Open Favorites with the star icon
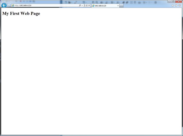Image resolution: width=183 pixels, height=136 pixels. click(176, 5)
